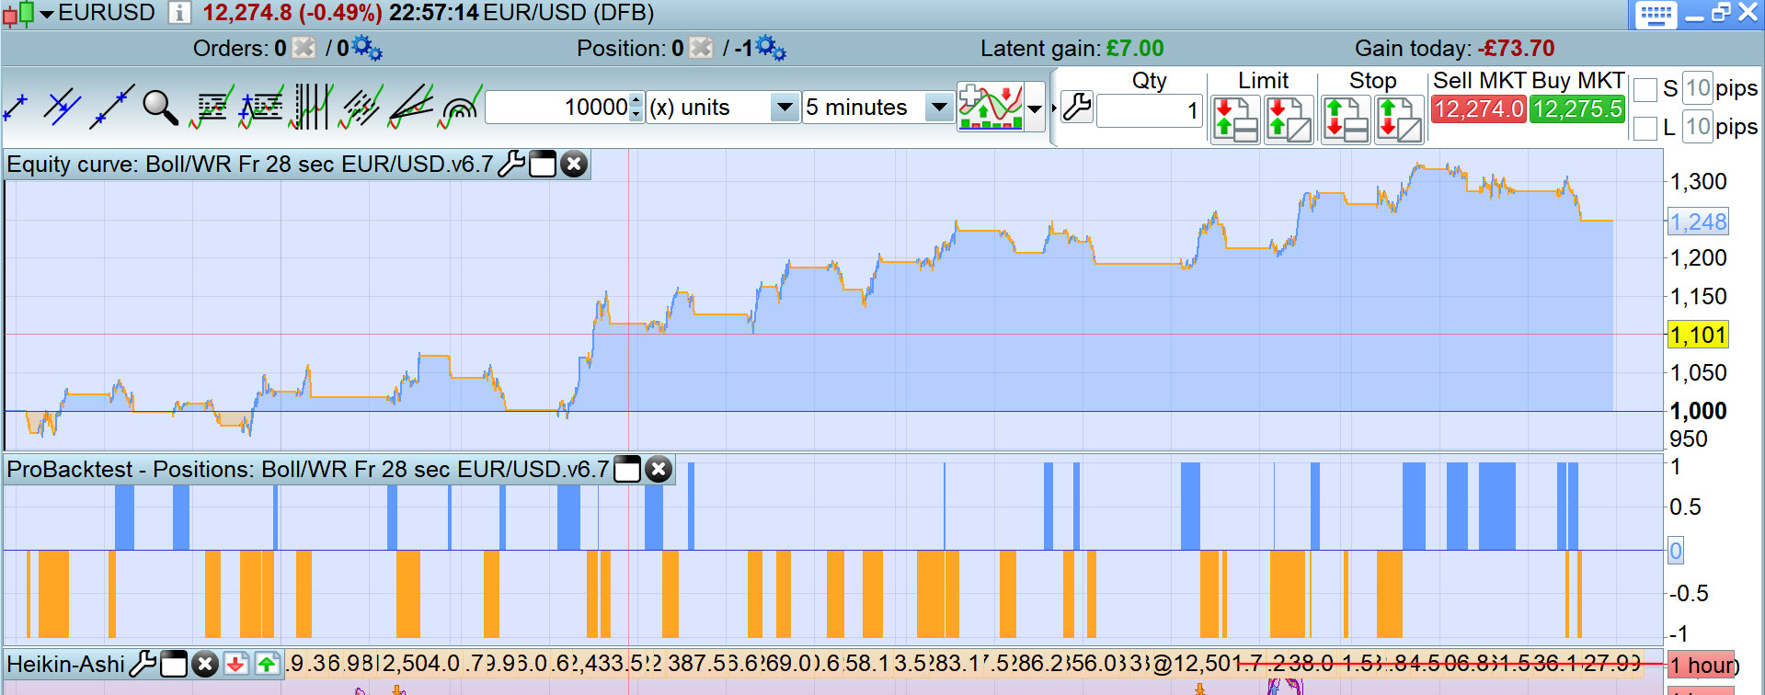Select the Fibonacci arcs drawing tool

point(460,108)
